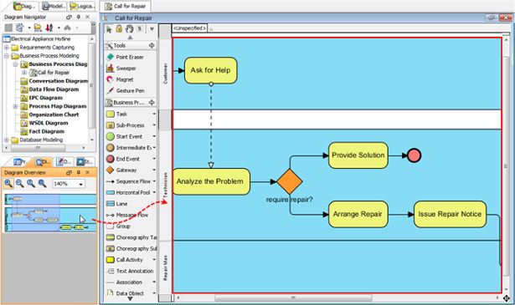The image size is (515, 305).
Task: Select the Call for Repair tree item
Action: pyautogui.click(x=50, y=73)
